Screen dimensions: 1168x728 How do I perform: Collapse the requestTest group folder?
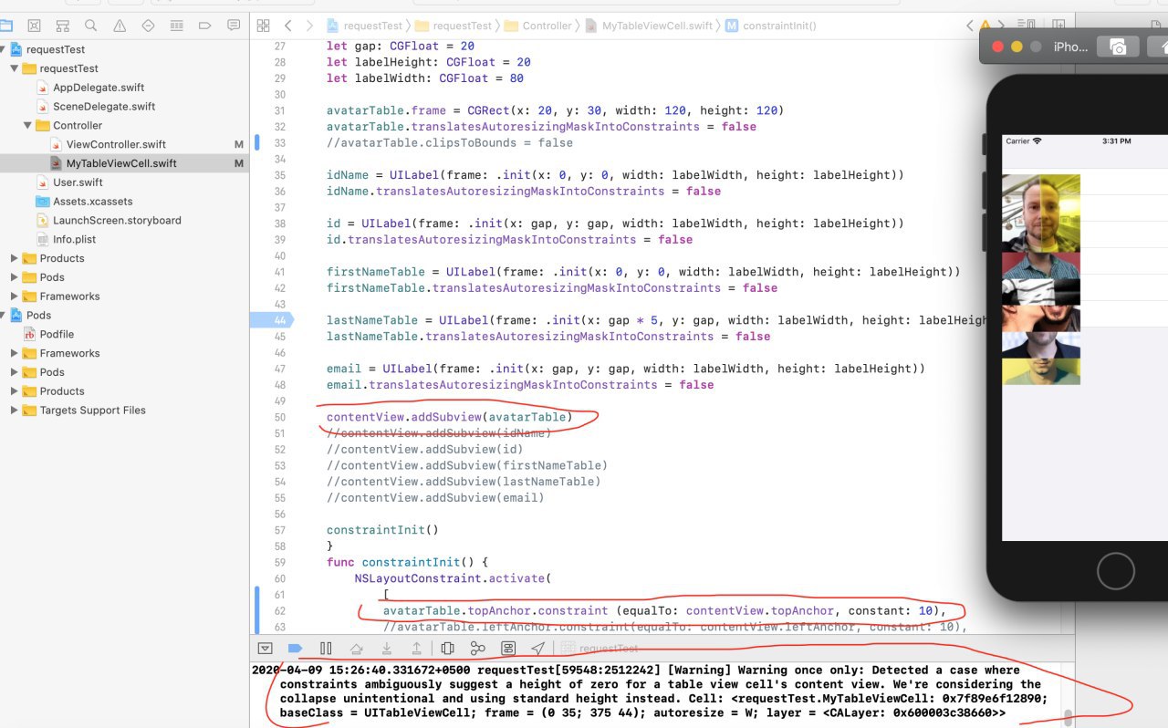coord(15,68)
